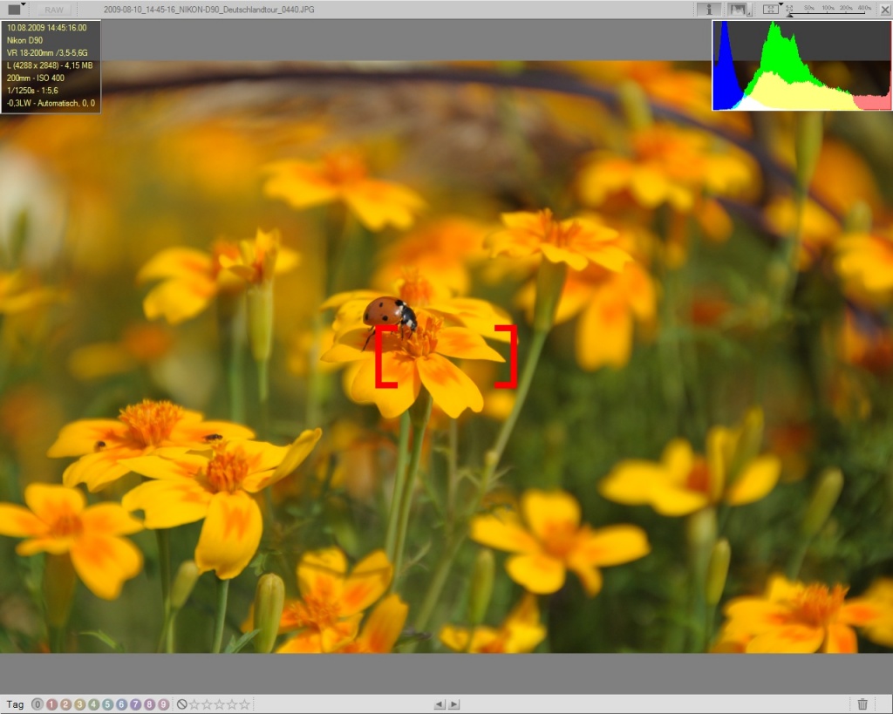Rate the photo three stars
893x714 pixels.
coord(219,704)
